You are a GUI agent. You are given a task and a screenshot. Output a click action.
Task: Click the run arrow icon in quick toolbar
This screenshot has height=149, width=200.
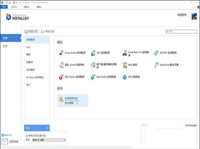[x=17, y=3]
